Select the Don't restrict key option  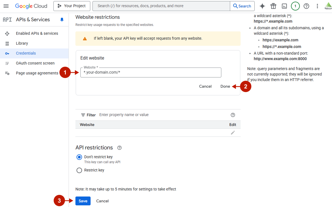79,157
